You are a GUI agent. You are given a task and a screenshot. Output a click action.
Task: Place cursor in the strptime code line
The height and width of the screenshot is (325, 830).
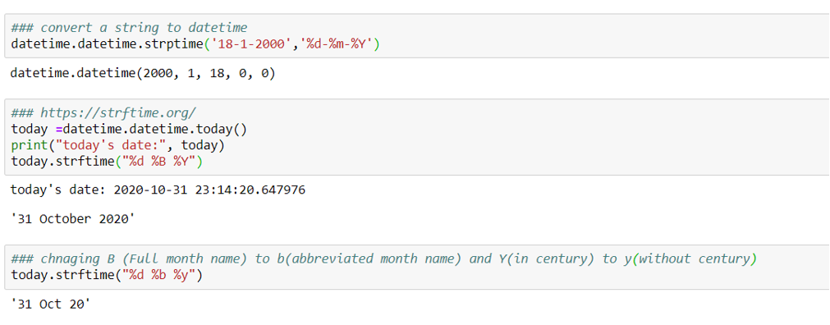[x=195, y=44]
